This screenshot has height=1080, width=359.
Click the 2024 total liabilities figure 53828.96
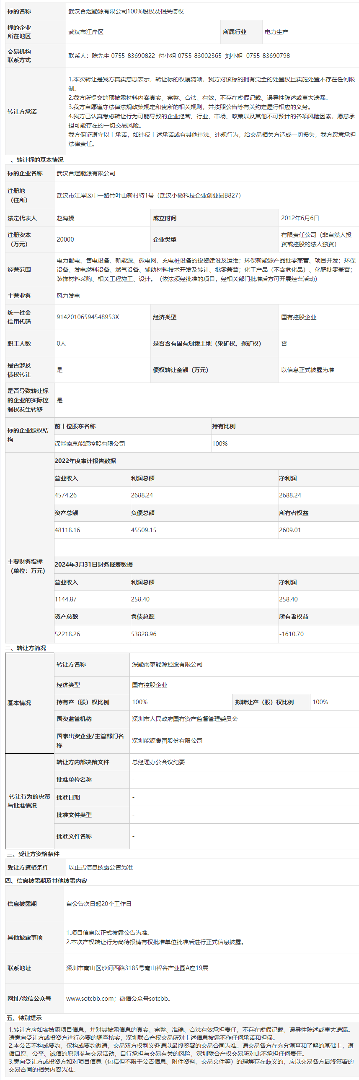tap(144, 634)
